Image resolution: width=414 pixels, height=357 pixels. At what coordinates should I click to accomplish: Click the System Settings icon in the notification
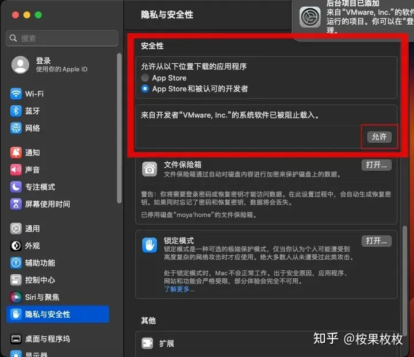[310, 17]
